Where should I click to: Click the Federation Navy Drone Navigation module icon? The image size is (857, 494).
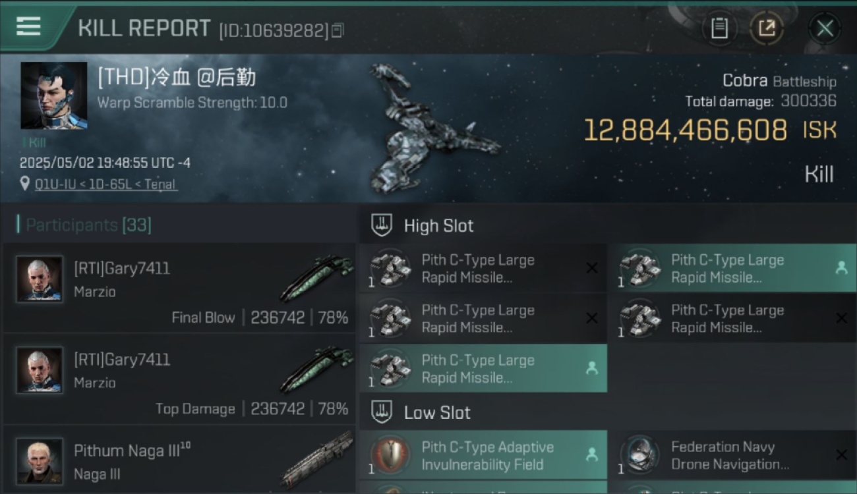click(639, 456)
